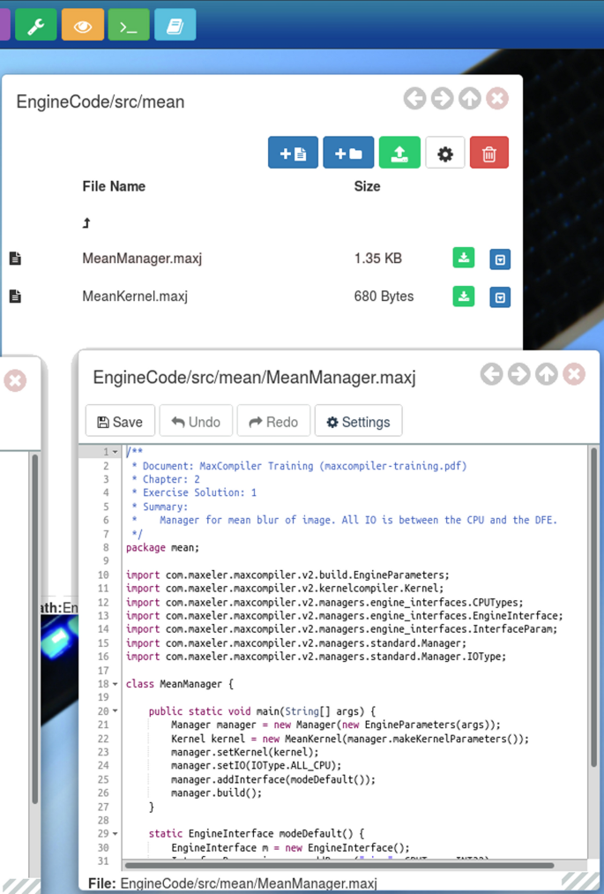This screenshot has height=894, width=604.
Task: Click the new file button
Action: [293, 153]
